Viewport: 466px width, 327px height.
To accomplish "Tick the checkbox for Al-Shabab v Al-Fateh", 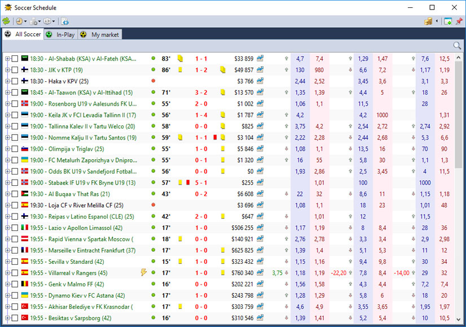I will (x=15, y=59).
